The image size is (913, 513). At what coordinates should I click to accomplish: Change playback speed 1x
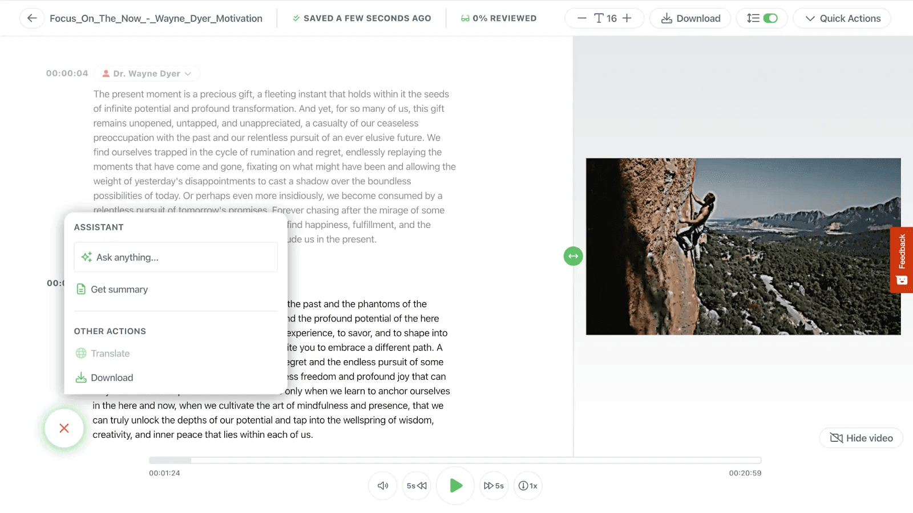click(528, 486)
